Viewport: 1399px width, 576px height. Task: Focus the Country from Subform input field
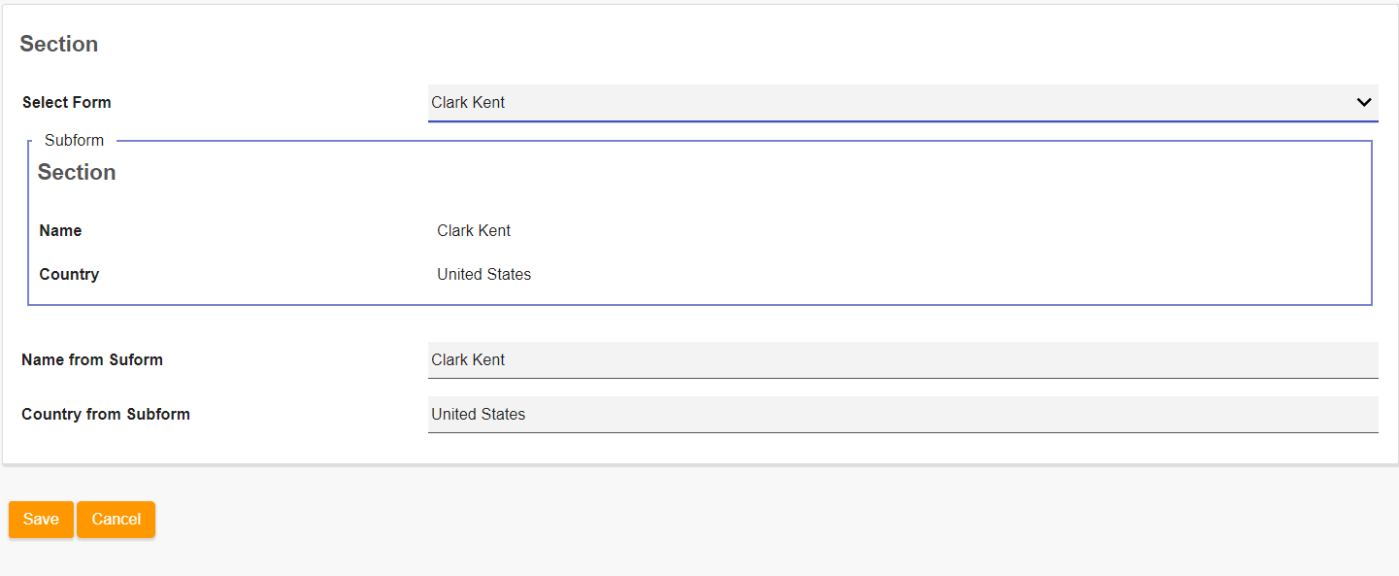pyautogui.click(x=902, y=414)
